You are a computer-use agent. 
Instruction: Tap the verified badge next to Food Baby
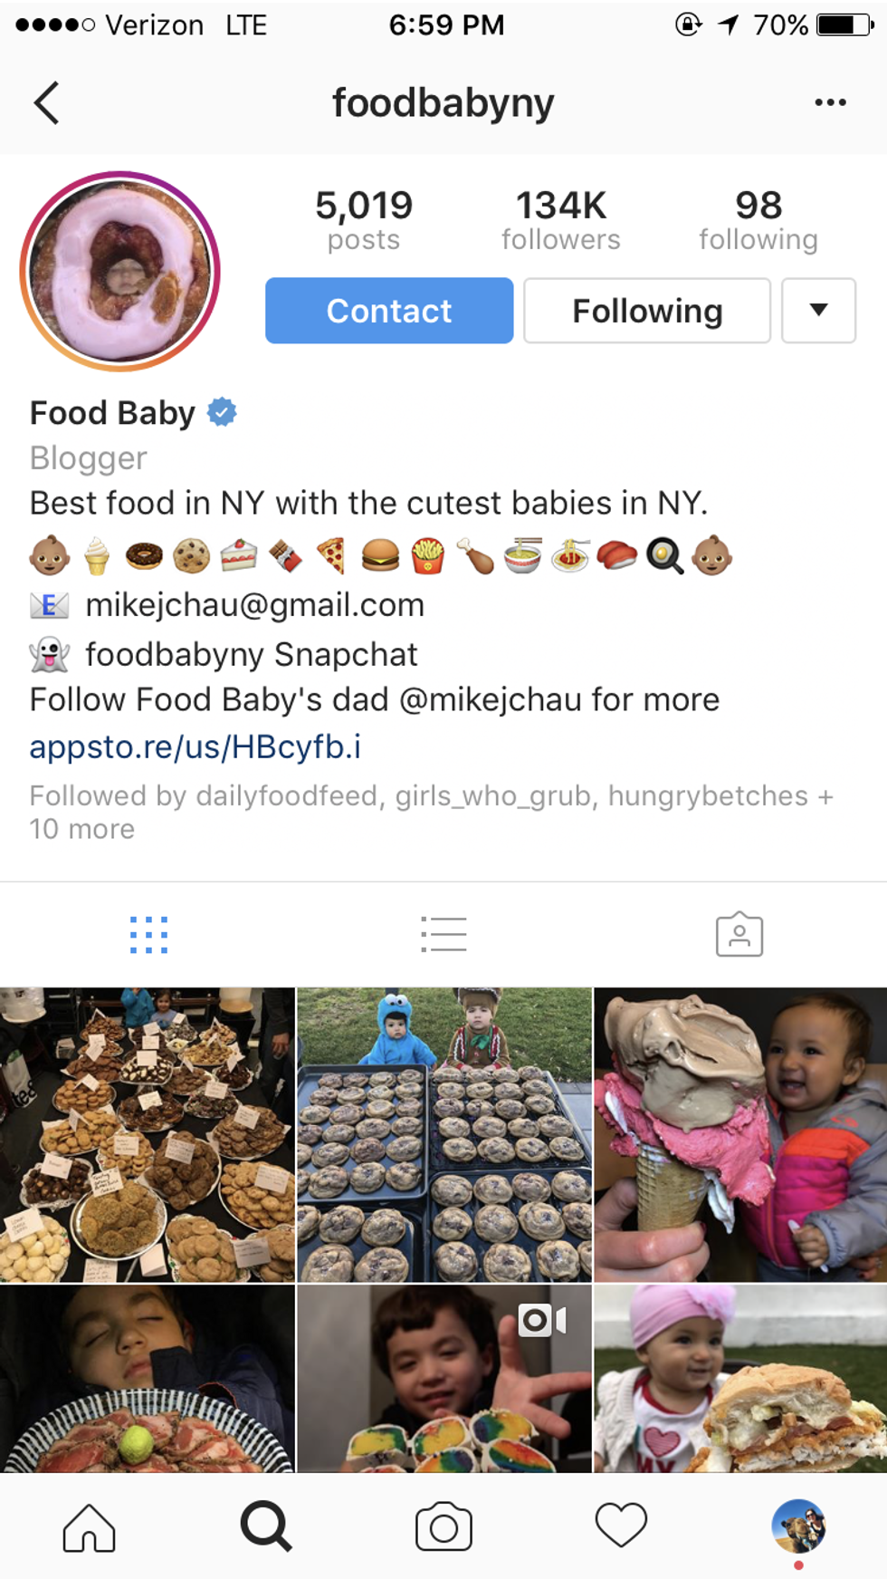222,412
